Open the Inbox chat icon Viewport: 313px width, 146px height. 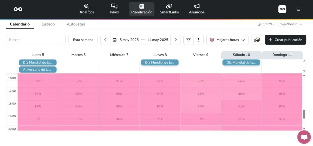(114, 6)
